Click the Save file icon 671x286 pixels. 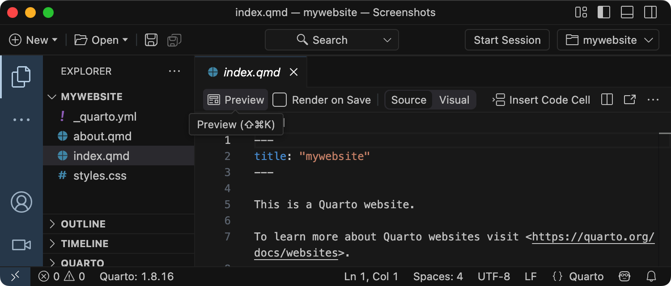click(151, 40)
